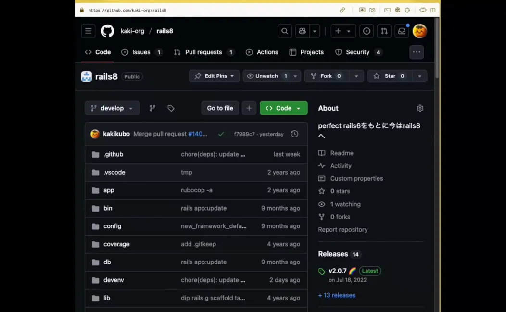
Task: Open the coverage folder
Action: tap(116, 244)
